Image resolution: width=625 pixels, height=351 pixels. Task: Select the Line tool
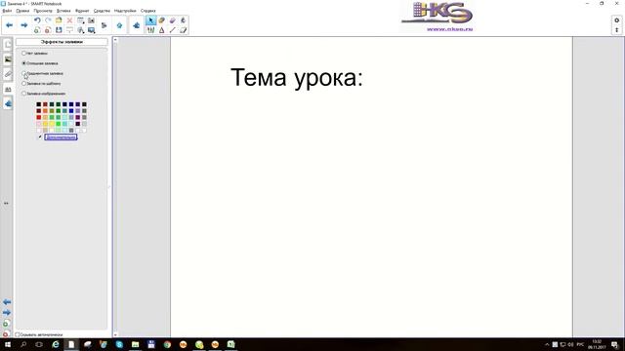pyautogui.click(x=172, y=30)
